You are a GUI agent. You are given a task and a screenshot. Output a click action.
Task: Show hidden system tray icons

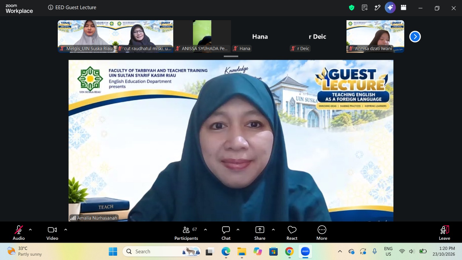(x=340, y=251)
